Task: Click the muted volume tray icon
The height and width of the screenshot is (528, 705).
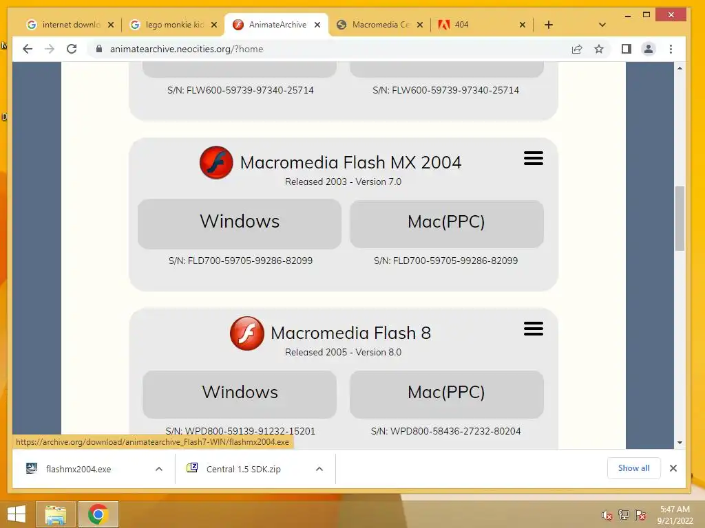Action: (x=607, y=515)
